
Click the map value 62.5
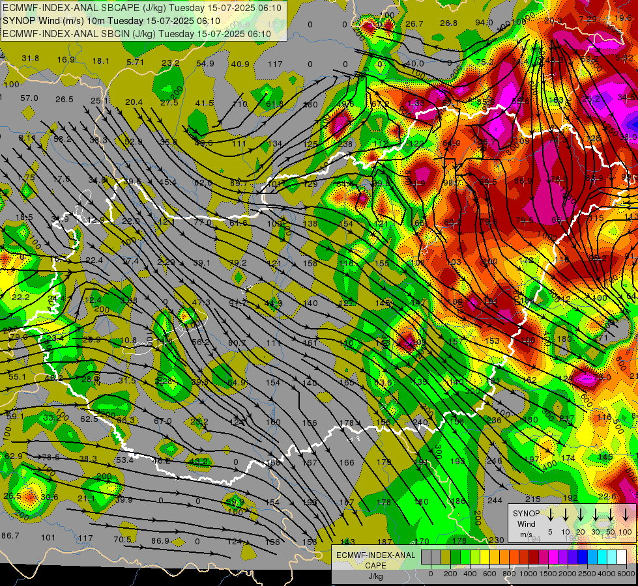coord(89,419)
